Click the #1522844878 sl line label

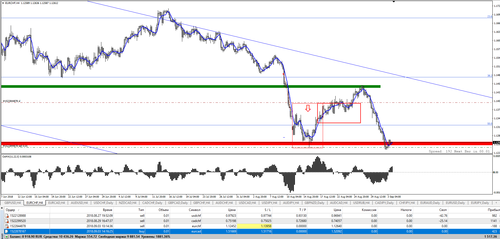12,101
